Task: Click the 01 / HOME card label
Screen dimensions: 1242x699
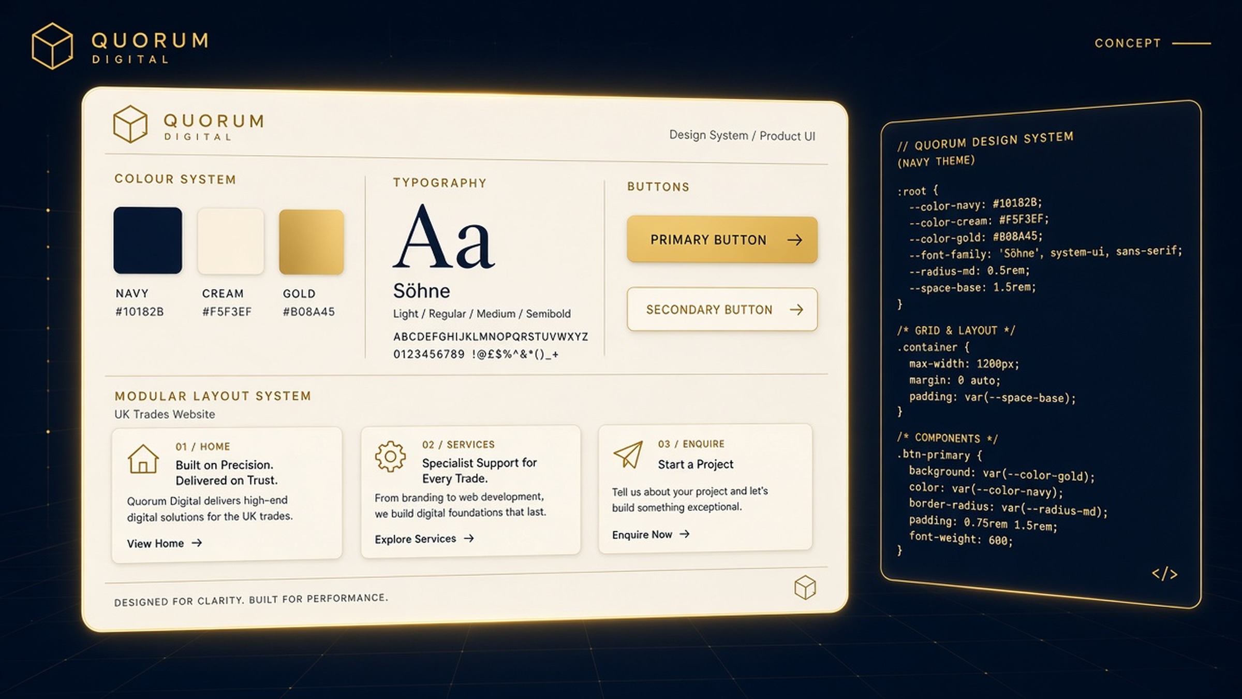Action: (203, 446)
